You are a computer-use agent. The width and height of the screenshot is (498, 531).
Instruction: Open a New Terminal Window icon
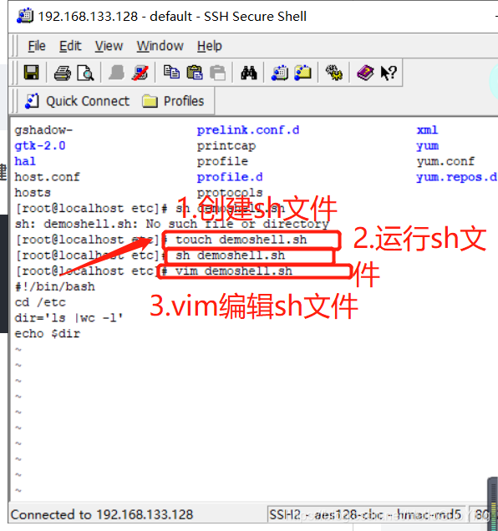click(x=280, y=73)
